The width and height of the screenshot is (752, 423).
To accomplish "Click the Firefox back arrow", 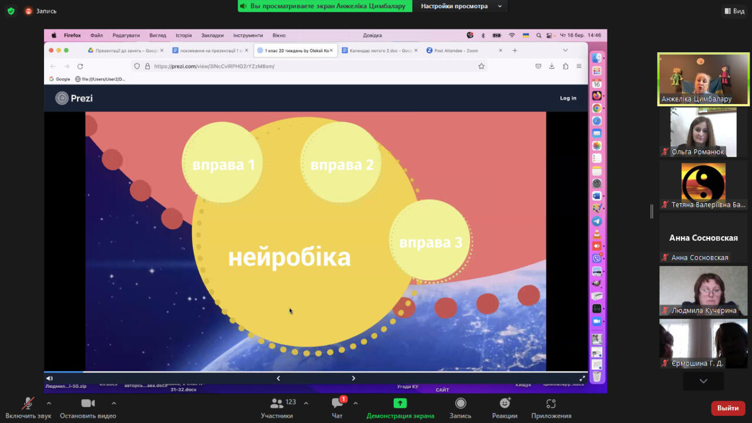I will click(53, 66).
